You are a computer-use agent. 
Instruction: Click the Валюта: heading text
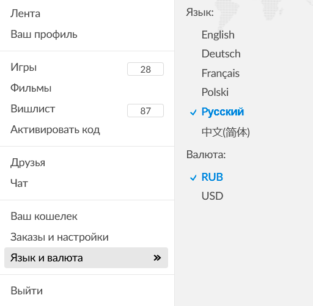(206, 155)
